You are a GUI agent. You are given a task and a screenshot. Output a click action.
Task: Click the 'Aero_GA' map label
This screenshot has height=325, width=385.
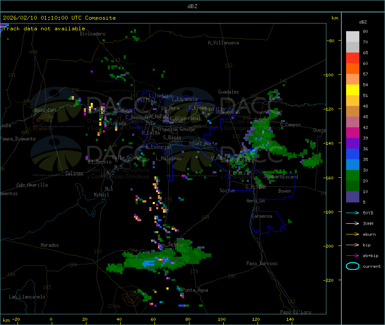click(256, 201)
